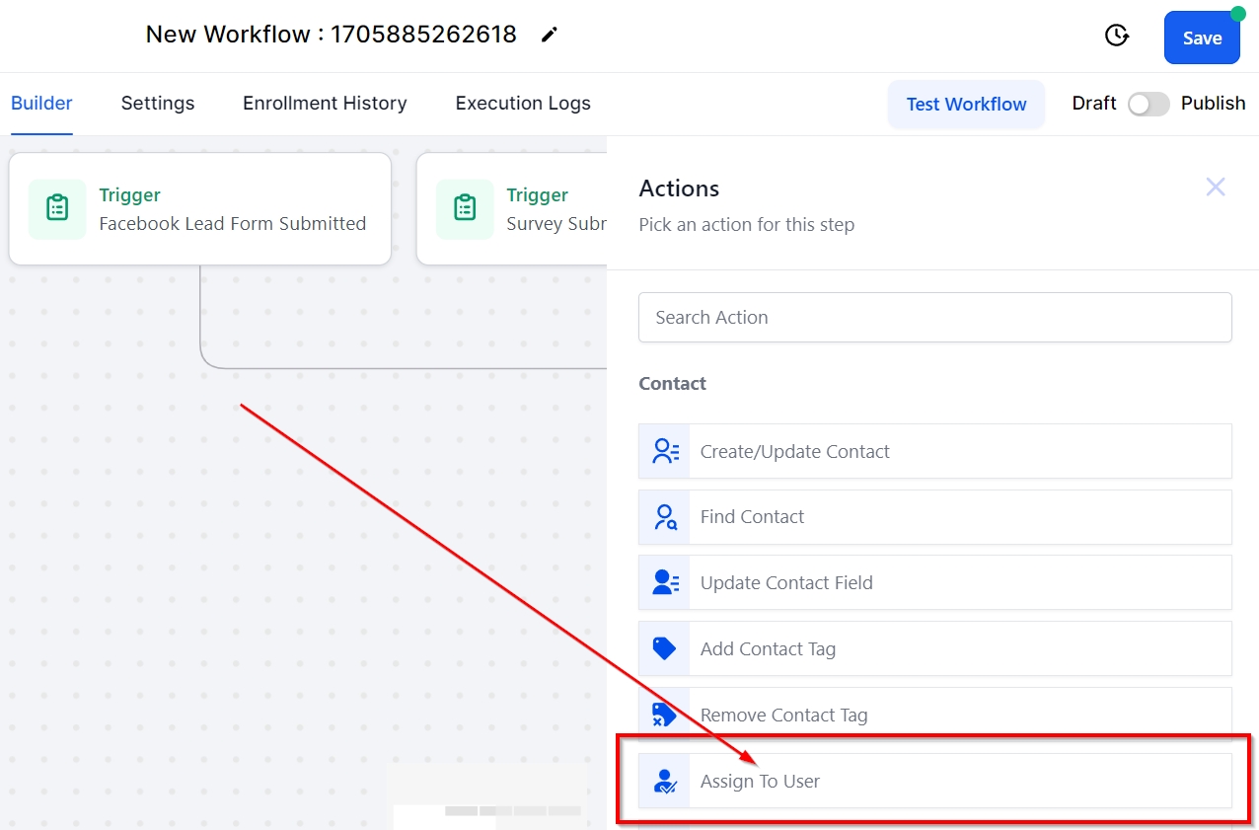Screen dimensions: 1259x830
Task: Click the Survey Submitted trigger icon
Action: pyautogui.click(x=465, y=209)
